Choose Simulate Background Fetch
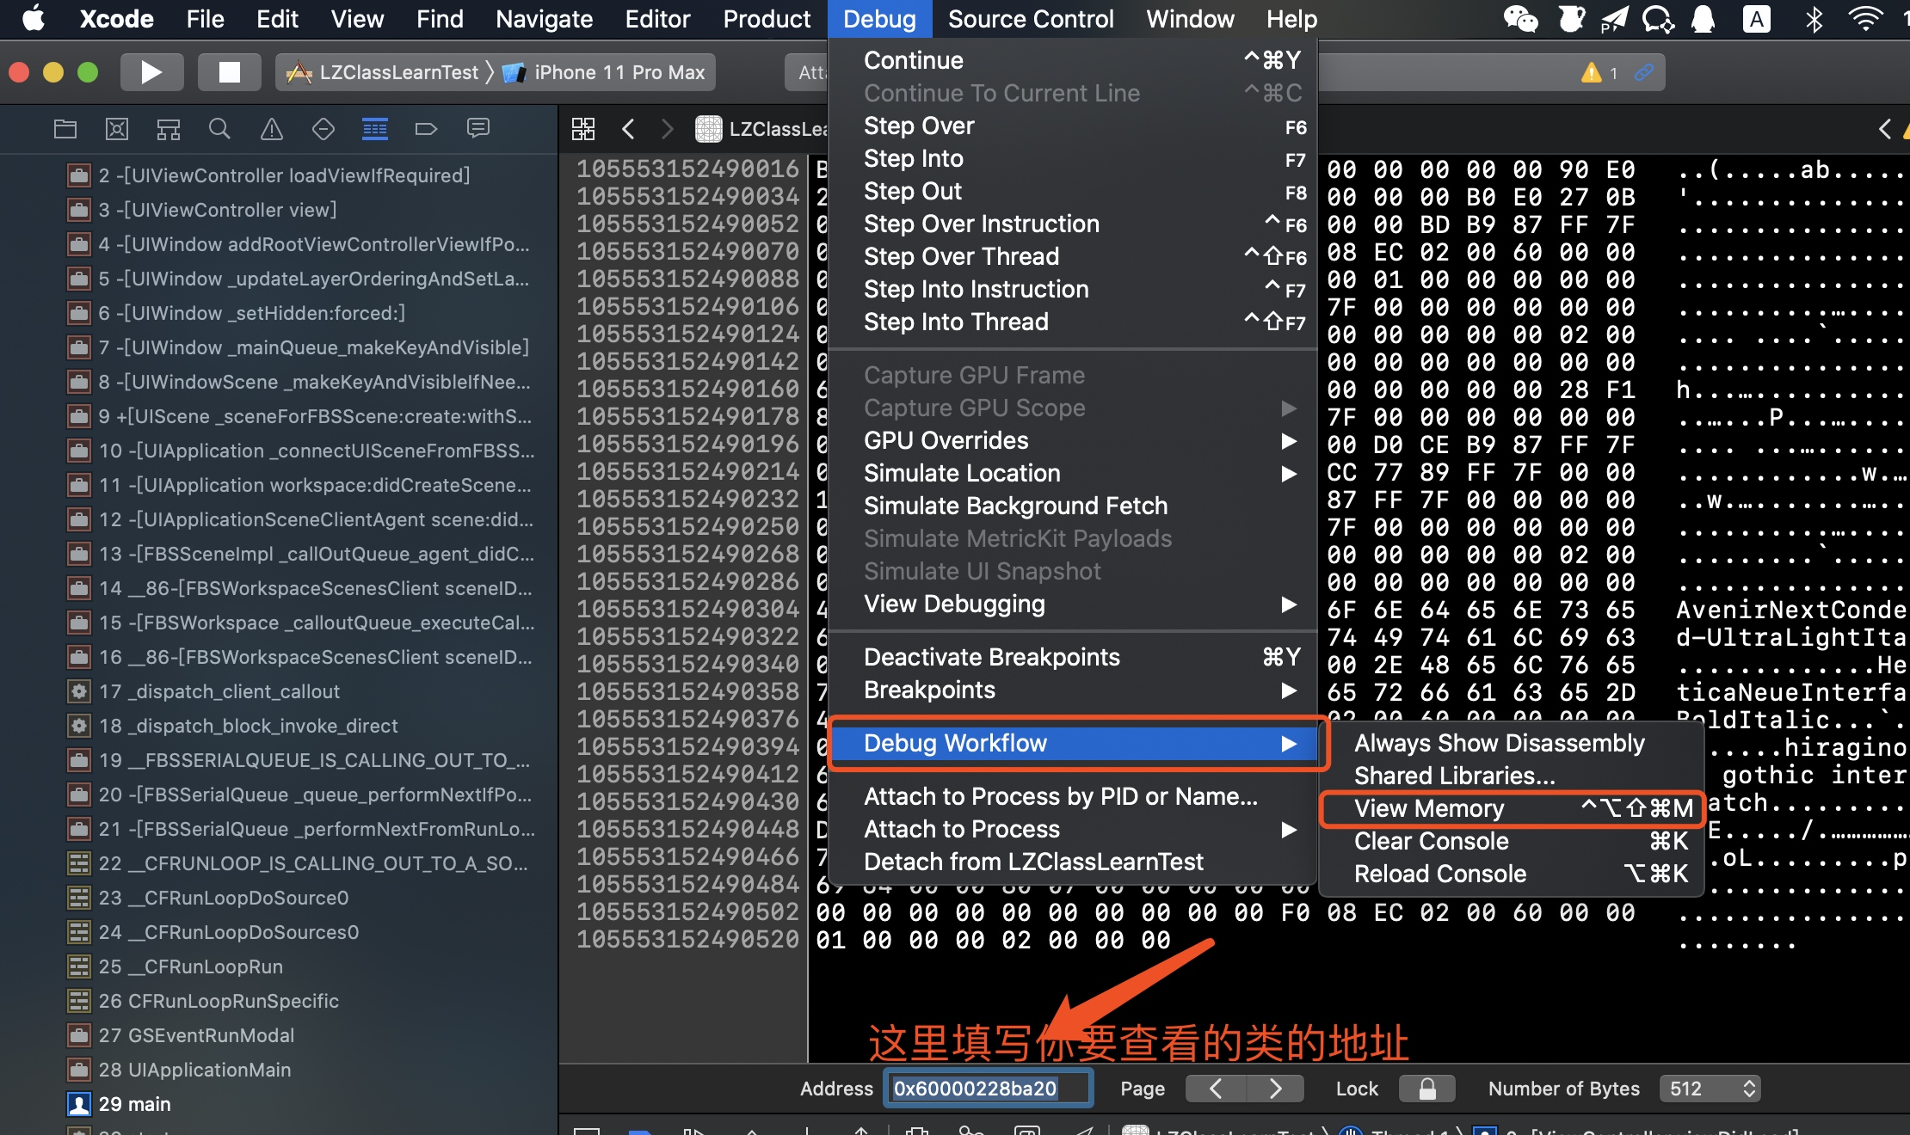 1073,506
